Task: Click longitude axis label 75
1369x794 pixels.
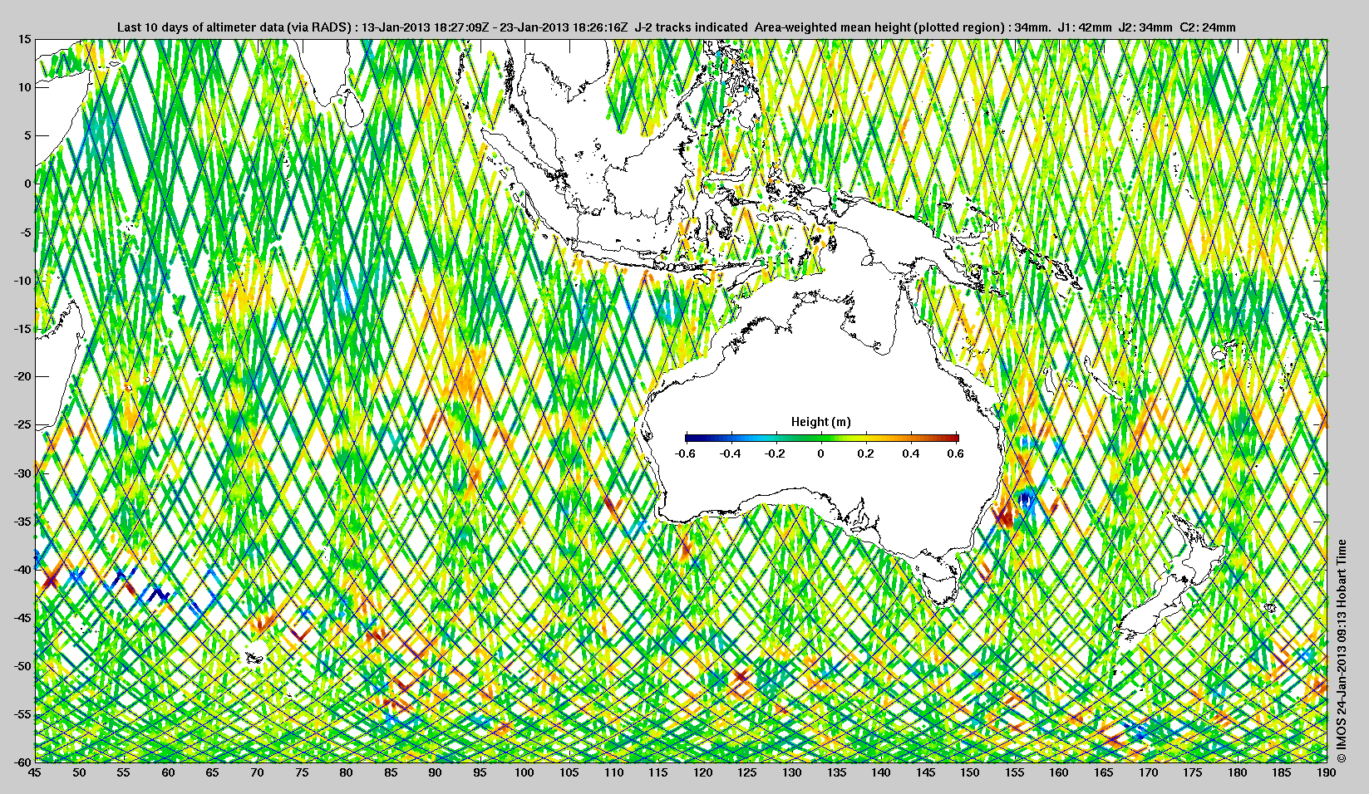Action: point(302,773)
